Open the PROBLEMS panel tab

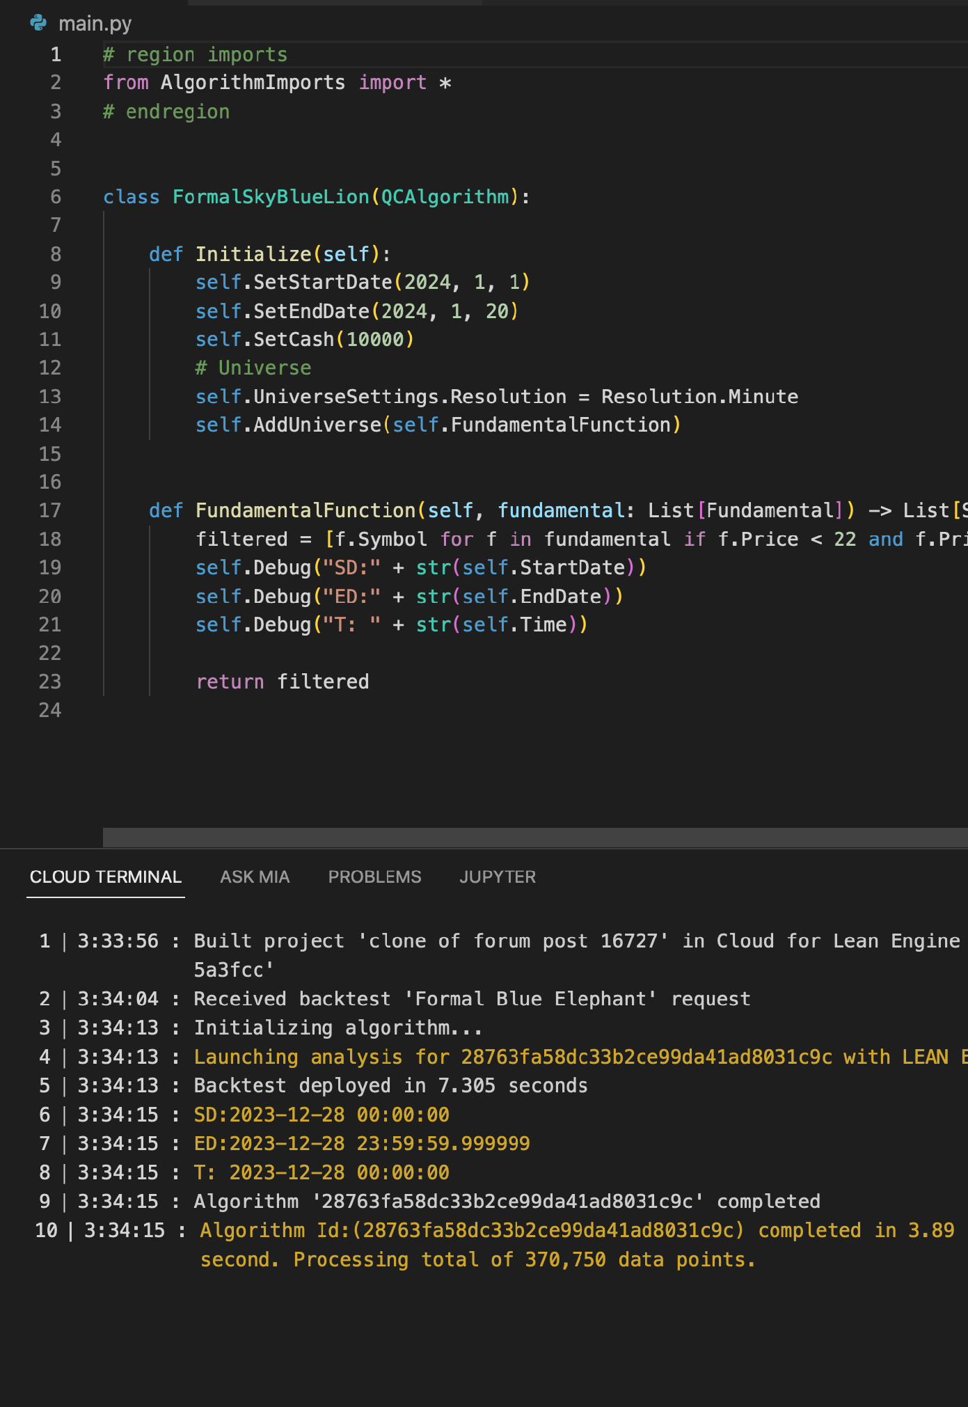(374, 877)
